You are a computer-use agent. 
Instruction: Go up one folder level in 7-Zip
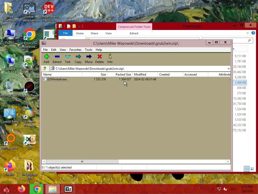(45, 68)
